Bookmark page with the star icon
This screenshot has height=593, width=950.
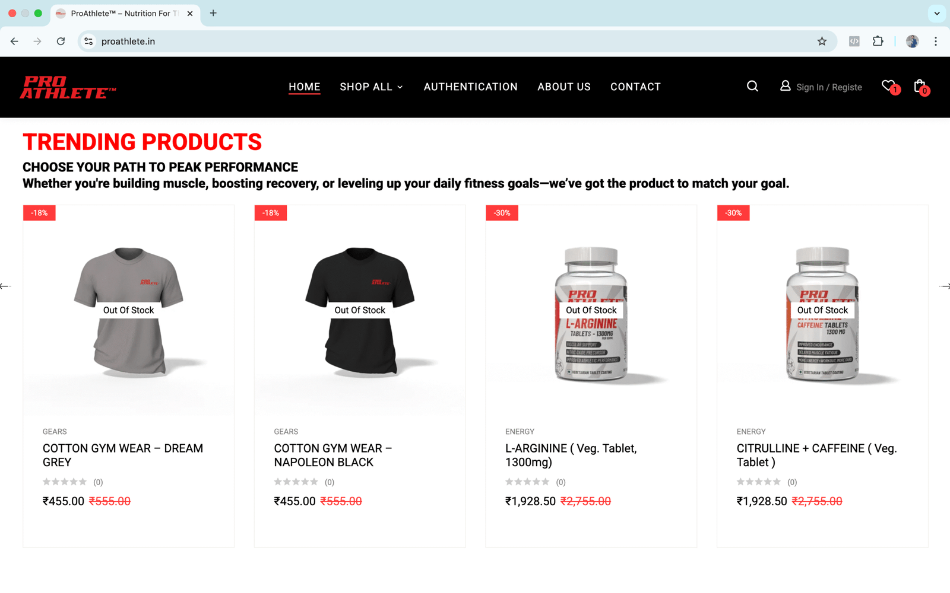(x=822, y=42)
